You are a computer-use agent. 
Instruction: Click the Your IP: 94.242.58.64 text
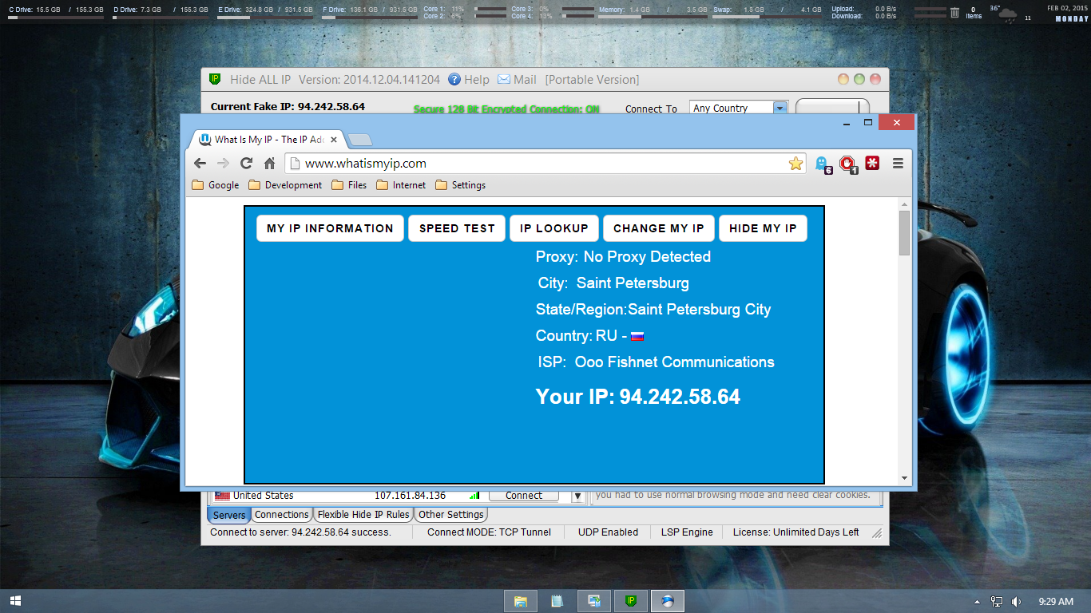[x=637, y=397]
